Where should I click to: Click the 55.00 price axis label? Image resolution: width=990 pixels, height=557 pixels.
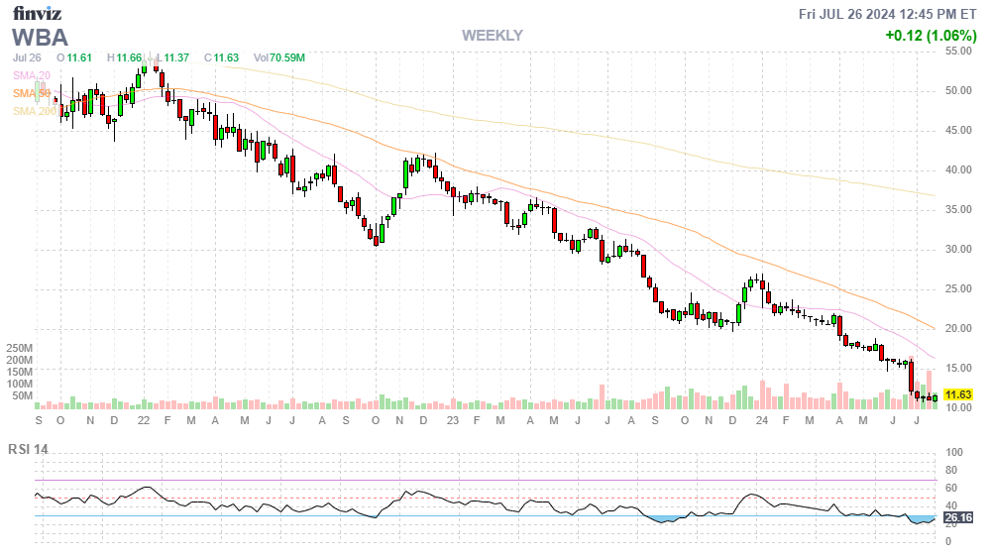pos(959,51)
